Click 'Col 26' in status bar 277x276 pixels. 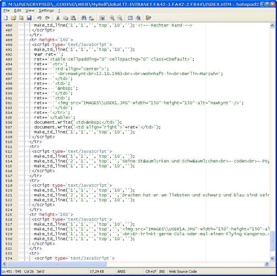[x=29, y=271]
